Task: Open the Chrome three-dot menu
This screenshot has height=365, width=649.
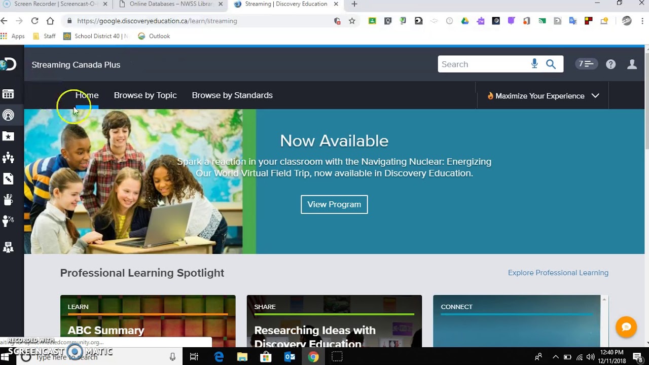Action: (642, 21)
